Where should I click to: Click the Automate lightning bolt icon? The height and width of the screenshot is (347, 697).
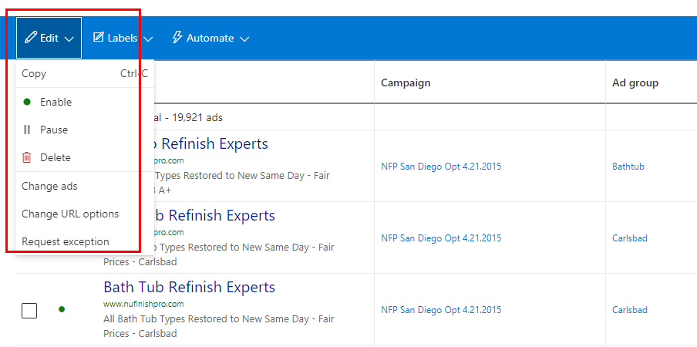[x=177, y=37]
